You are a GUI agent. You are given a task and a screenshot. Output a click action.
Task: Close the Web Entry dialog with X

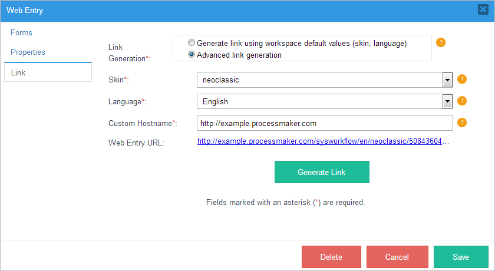(486, 10)
